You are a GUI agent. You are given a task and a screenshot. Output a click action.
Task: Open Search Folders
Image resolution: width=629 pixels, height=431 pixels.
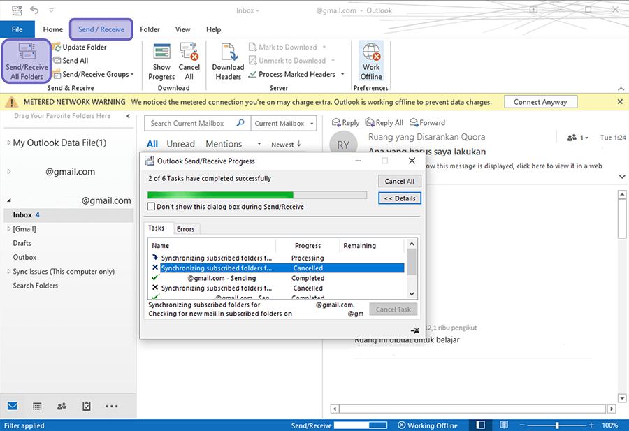tap(36, 286)
